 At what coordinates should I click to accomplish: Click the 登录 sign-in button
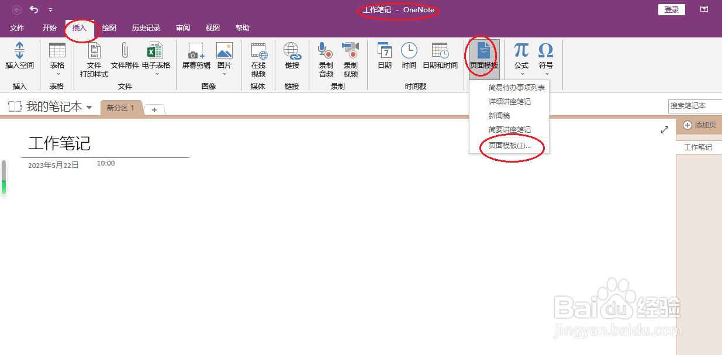[672, 9]
